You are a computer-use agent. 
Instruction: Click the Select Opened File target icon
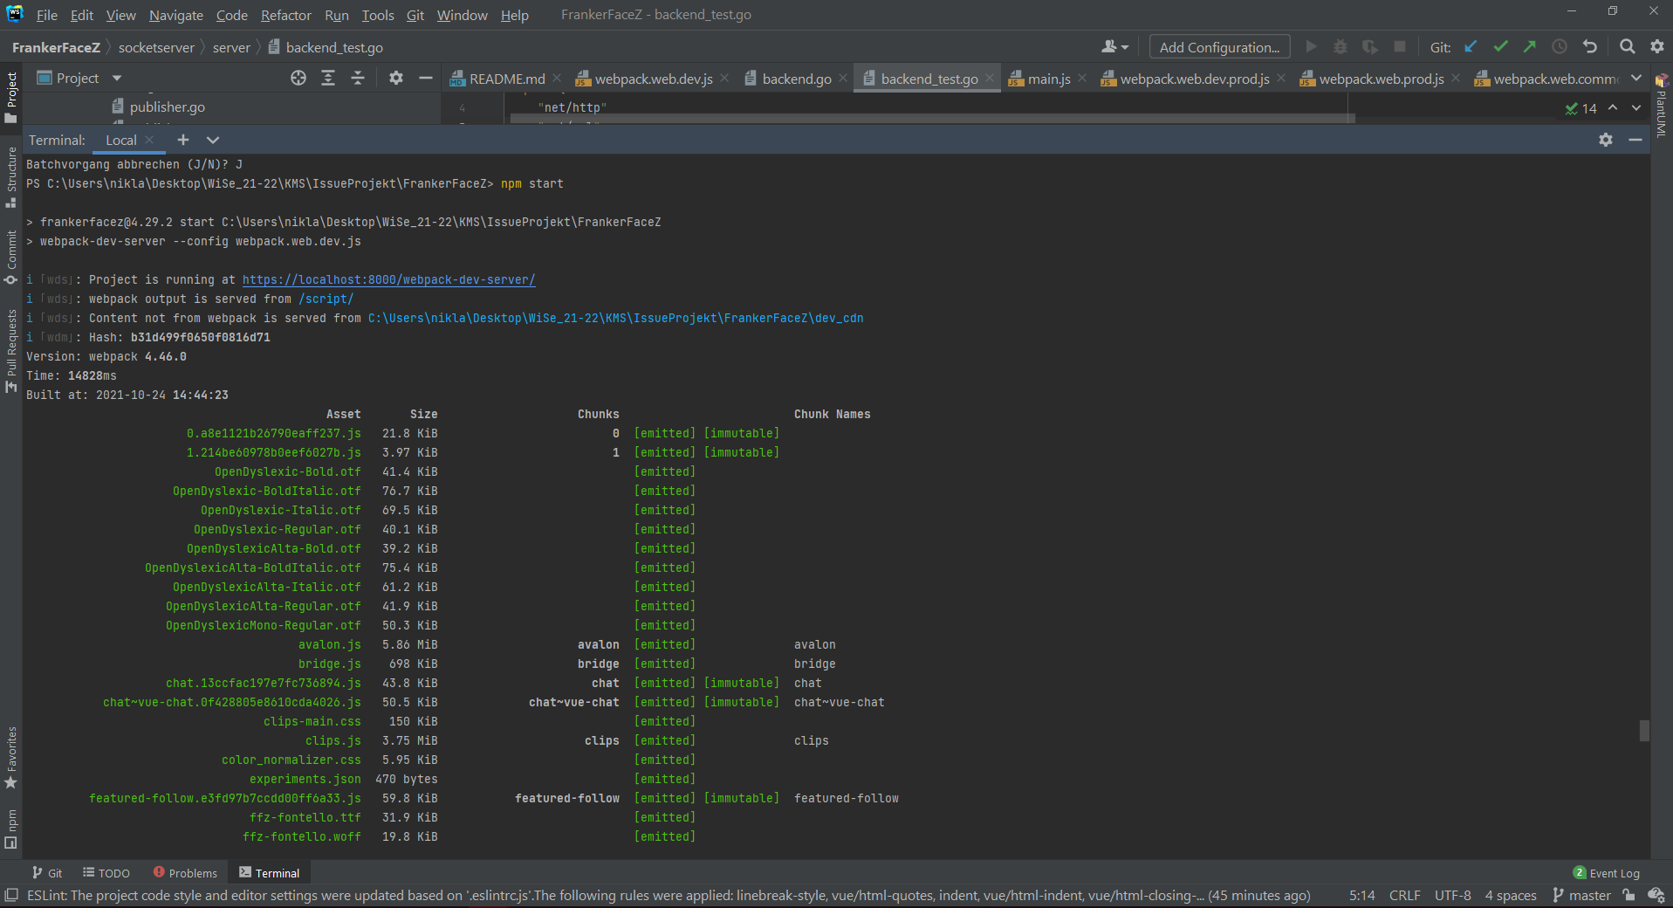point(298,78)
